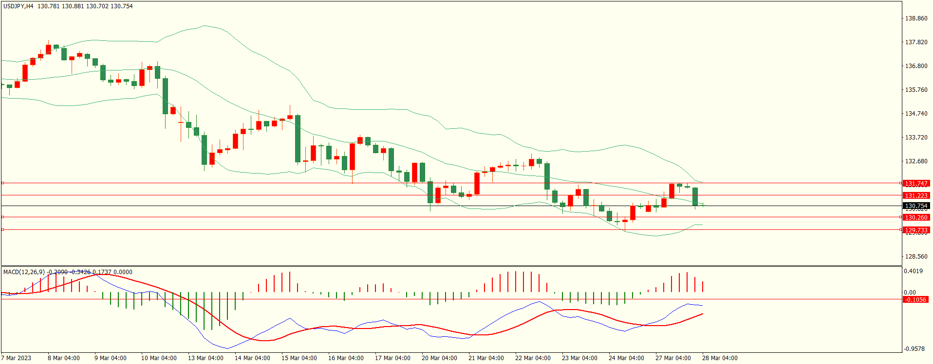Select the left handle of the 131.747 line

pos(2,183)
